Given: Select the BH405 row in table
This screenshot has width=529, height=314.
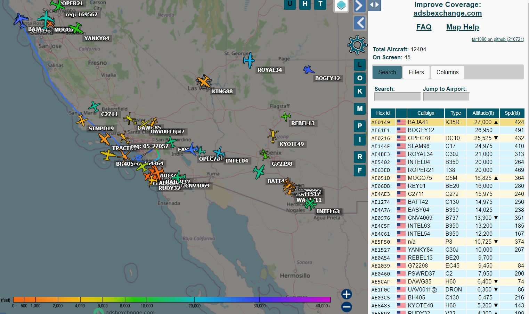Looking at the screenshot, I should (x=448, y=297).
